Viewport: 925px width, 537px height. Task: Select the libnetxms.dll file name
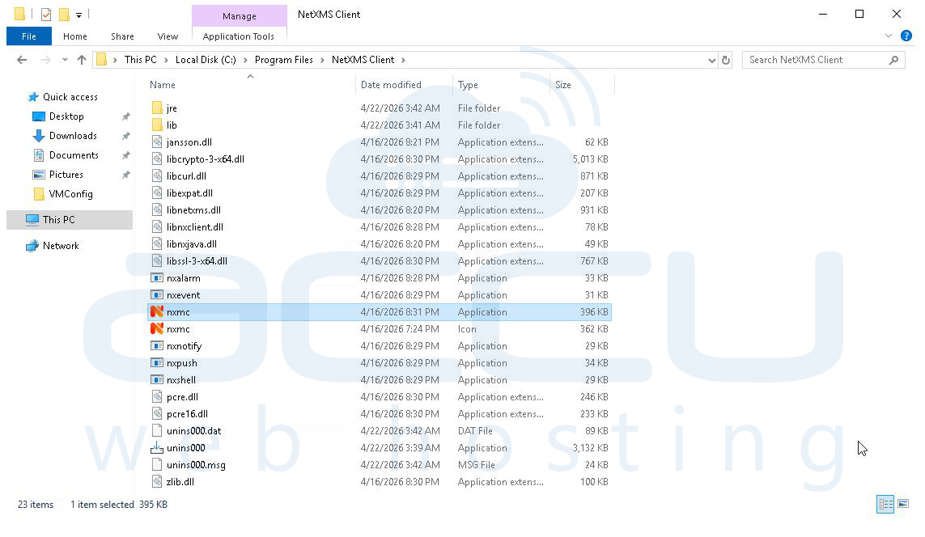[x=193, y=210]
